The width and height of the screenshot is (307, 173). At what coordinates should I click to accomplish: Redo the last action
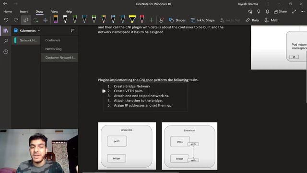(x=16, y=20)
